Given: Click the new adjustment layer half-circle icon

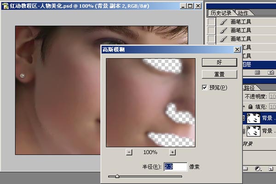Looking at the screenshot, I should pyautogui.click(x=258, y=168).
